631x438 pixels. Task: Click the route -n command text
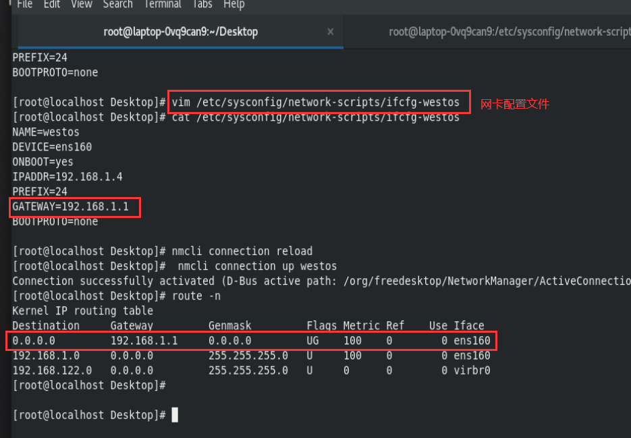[x=196, y=296]
